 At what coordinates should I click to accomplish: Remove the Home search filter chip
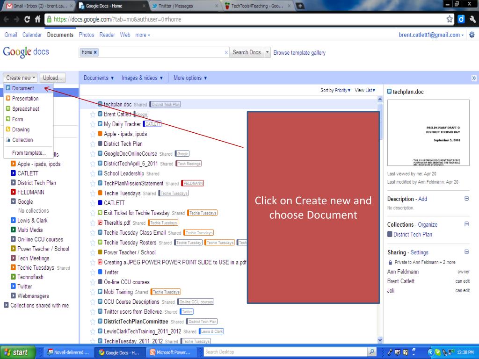pos(95,52)
